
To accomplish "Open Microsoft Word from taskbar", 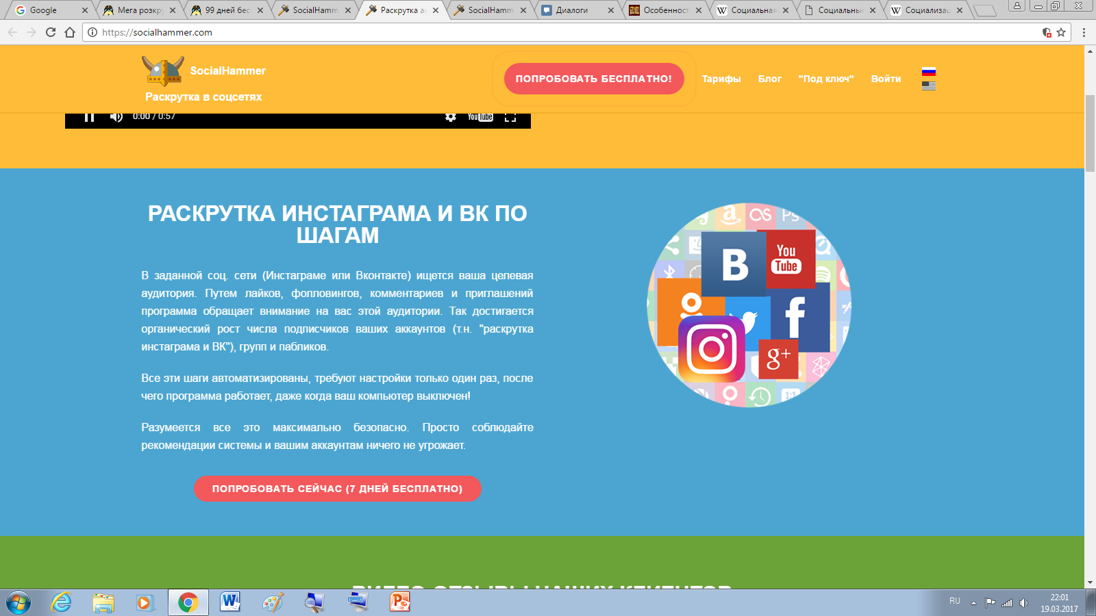I will [230, 602].
